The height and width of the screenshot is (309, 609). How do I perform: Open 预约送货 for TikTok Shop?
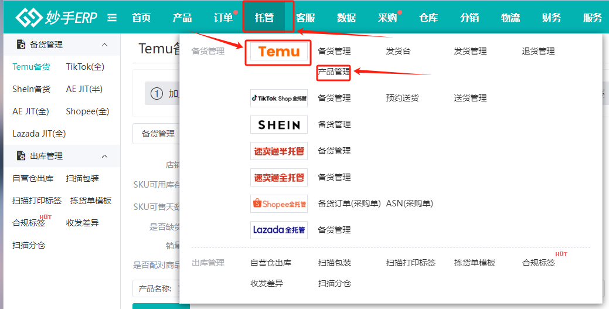pos(402,98)
